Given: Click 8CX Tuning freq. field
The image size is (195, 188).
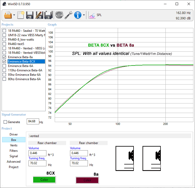Looking at the screenshot, I should click(37, 163).
